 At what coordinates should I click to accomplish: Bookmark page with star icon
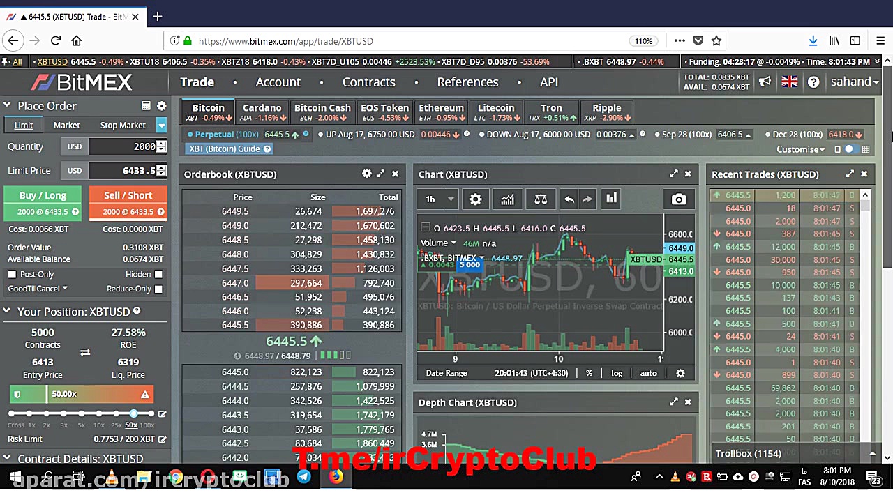(x=716, y=40)
